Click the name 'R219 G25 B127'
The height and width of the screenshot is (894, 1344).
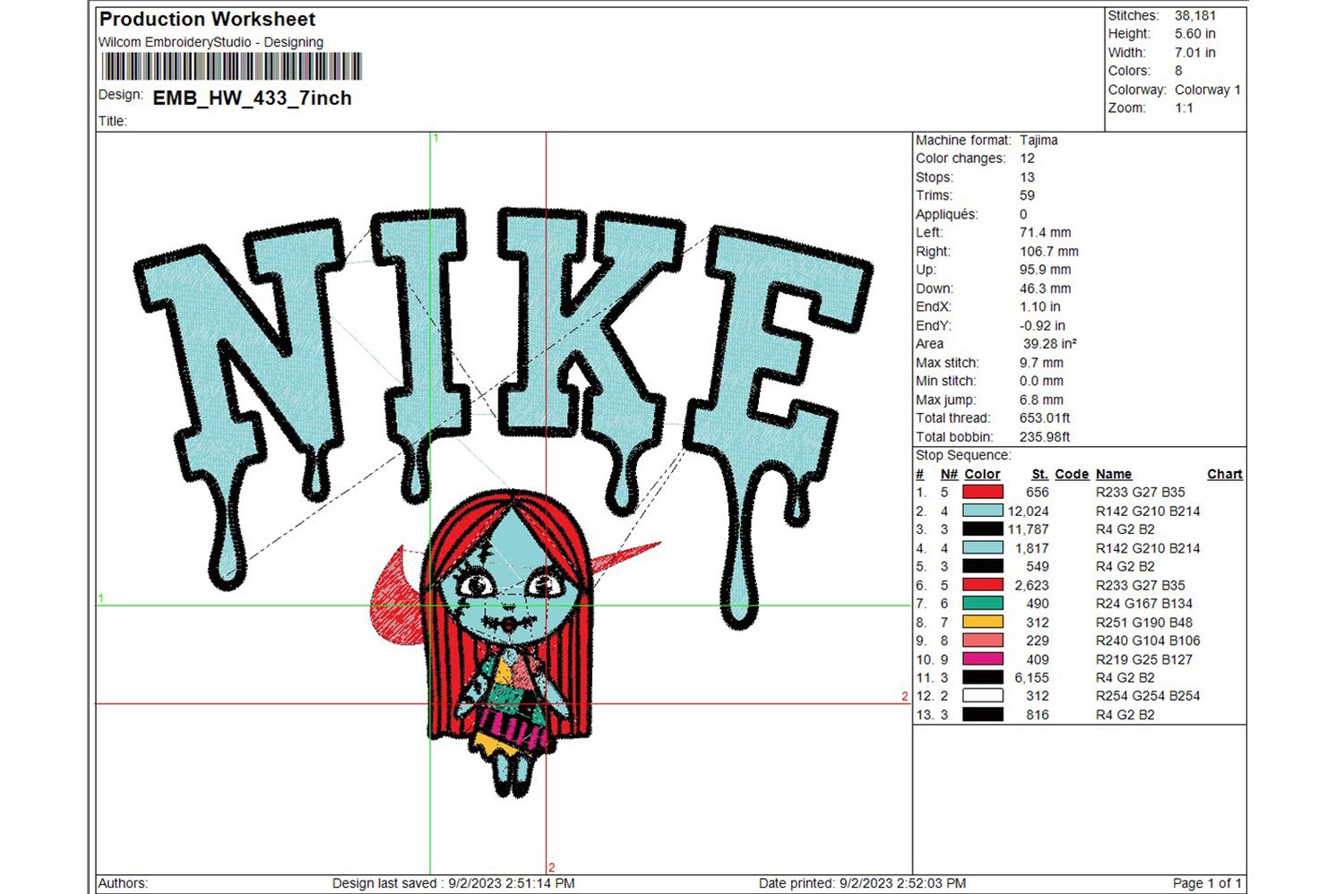(1144, 659)
